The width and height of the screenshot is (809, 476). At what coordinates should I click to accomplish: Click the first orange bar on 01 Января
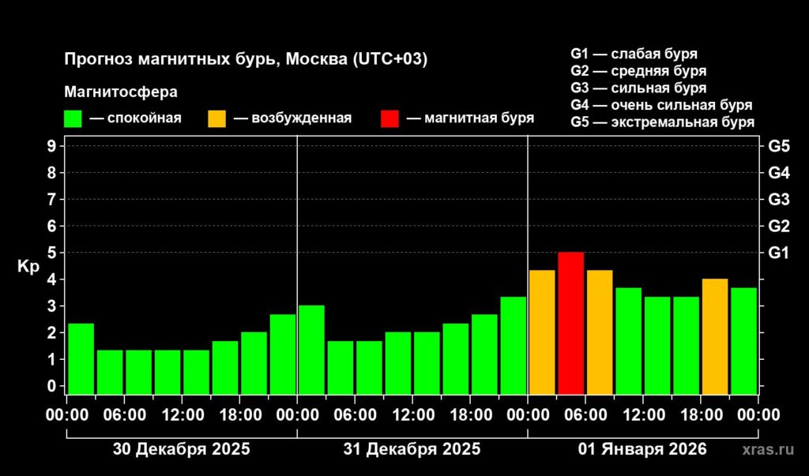542,332
